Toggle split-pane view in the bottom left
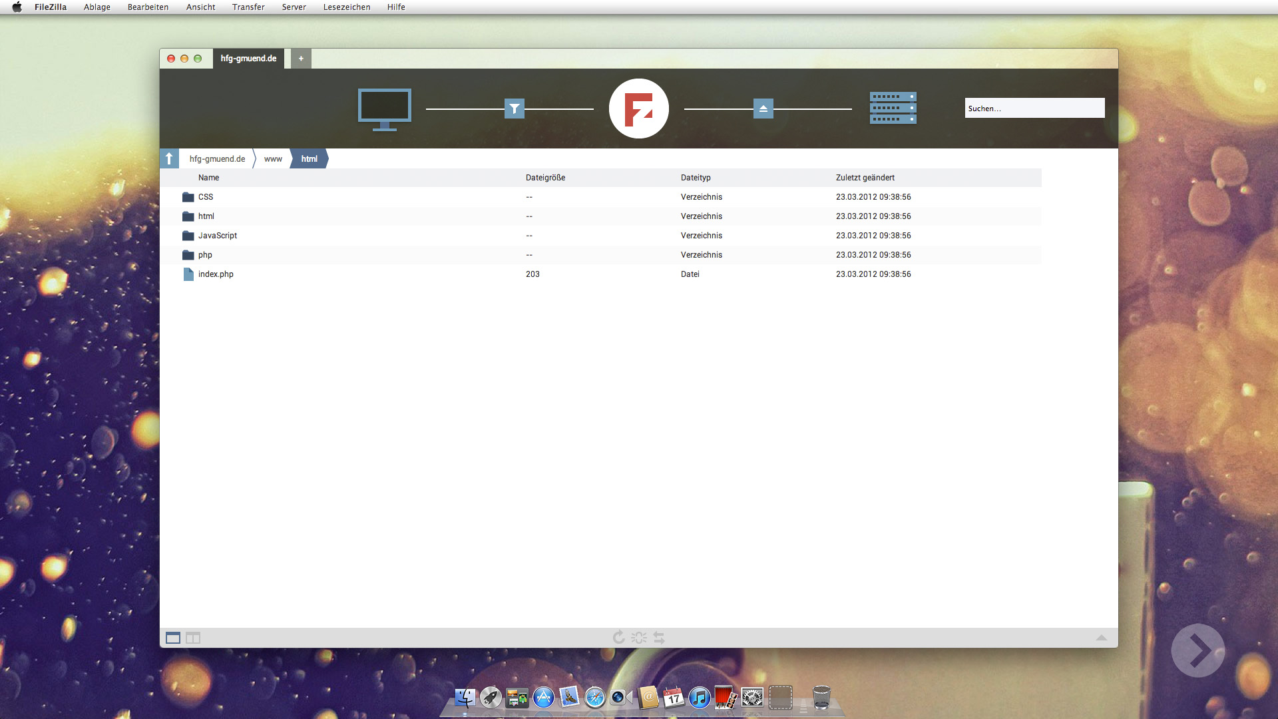This screenshot has height=719, width=1278. (192, 638)
